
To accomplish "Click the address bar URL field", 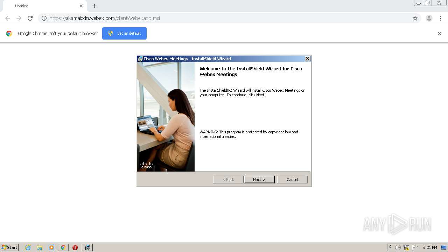I will click(229, 18).
